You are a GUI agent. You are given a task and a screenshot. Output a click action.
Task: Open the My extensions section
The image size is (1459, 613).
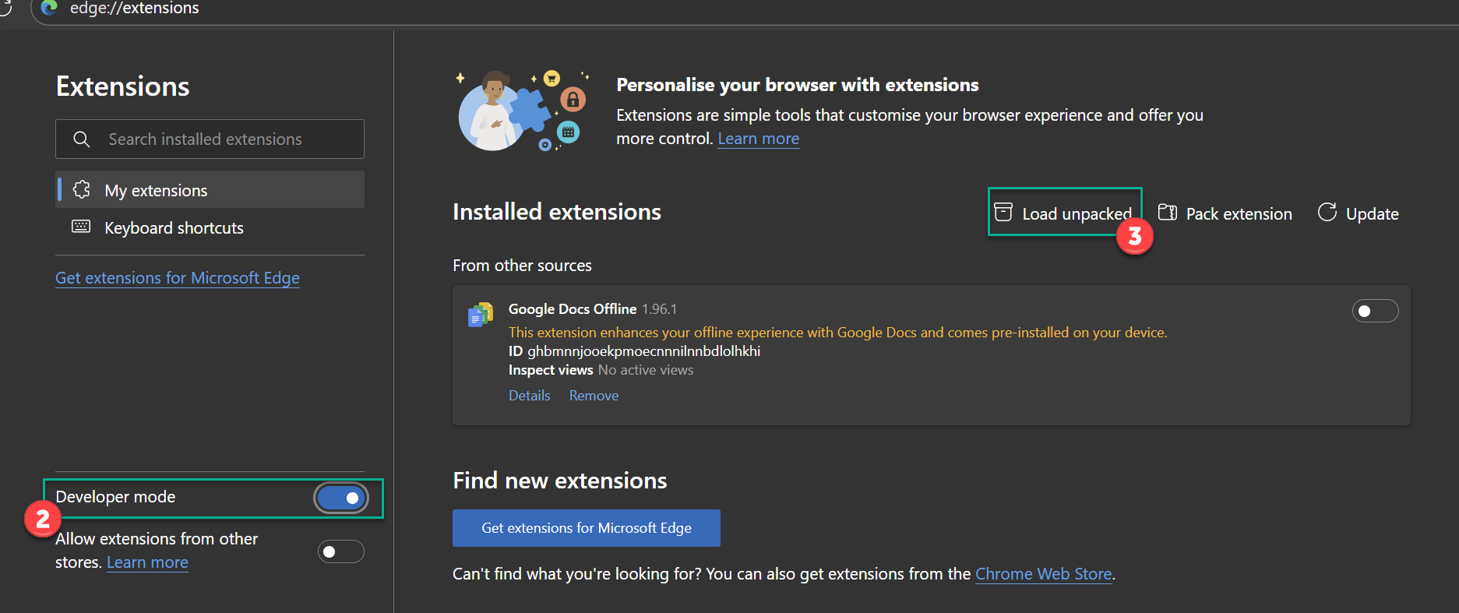[x=156, y=191]
